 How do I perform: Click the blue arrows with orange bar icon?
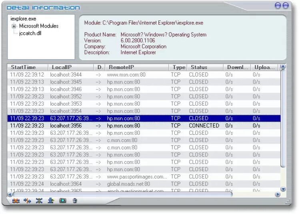tap(27, 201)
